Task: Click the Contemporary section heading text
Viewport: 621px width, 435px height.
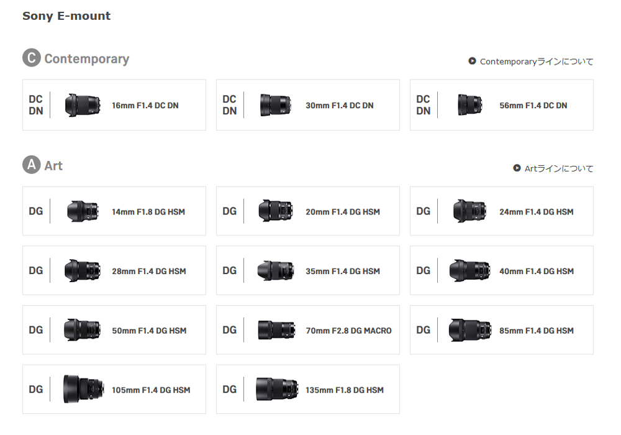Action: pyautogui.click(x=87, y=58)
